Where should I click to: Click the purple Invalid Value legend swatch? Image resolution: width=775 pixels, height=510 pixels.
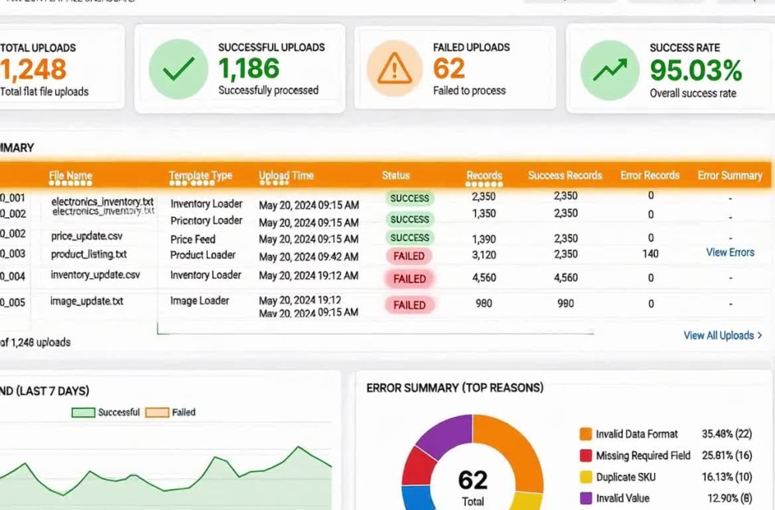[x=586, y=498]
